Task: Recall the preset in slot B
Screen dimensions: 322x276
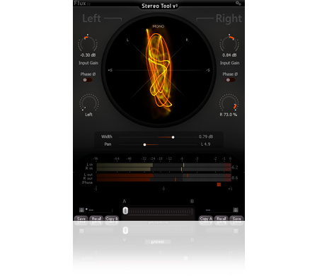Action: coord(222,219)
